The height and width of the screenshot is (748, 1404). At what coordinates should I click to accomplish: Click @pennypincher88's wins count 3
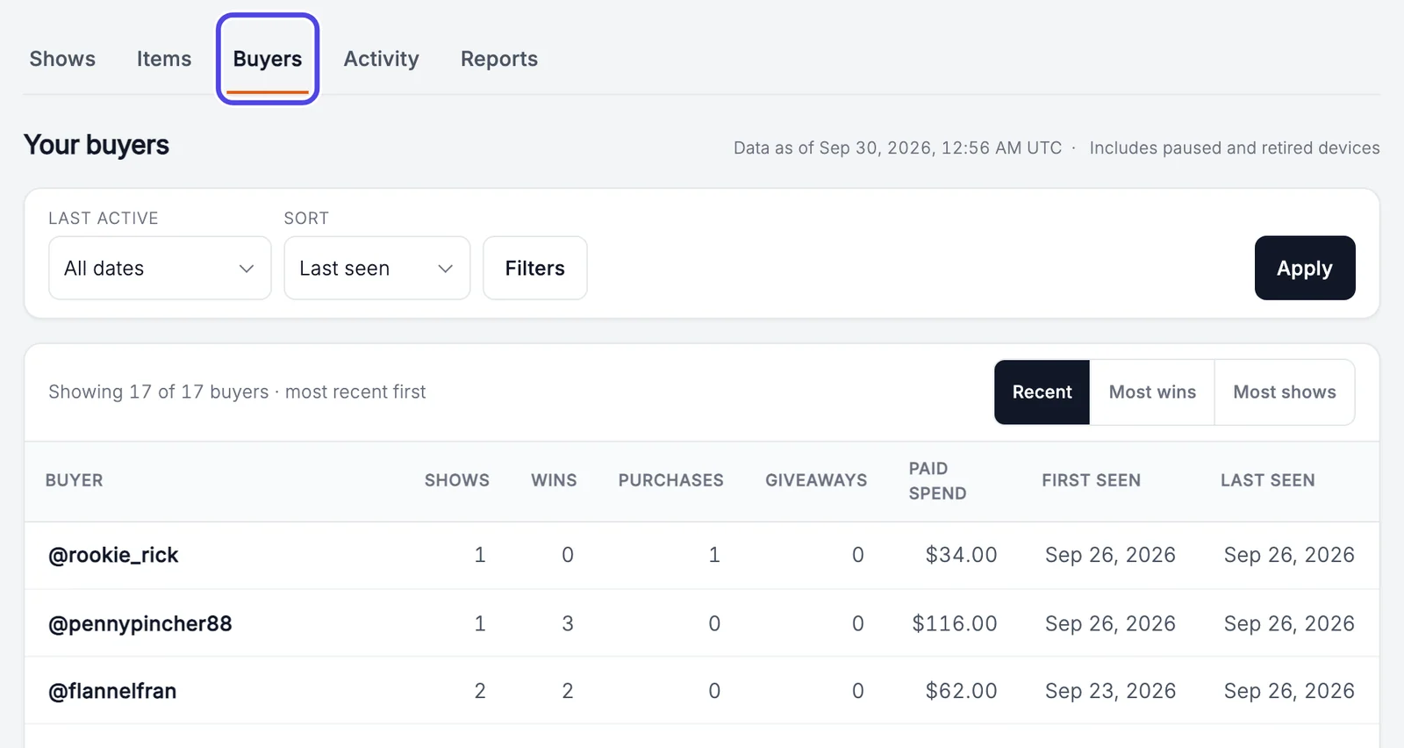tap(568, 623)
